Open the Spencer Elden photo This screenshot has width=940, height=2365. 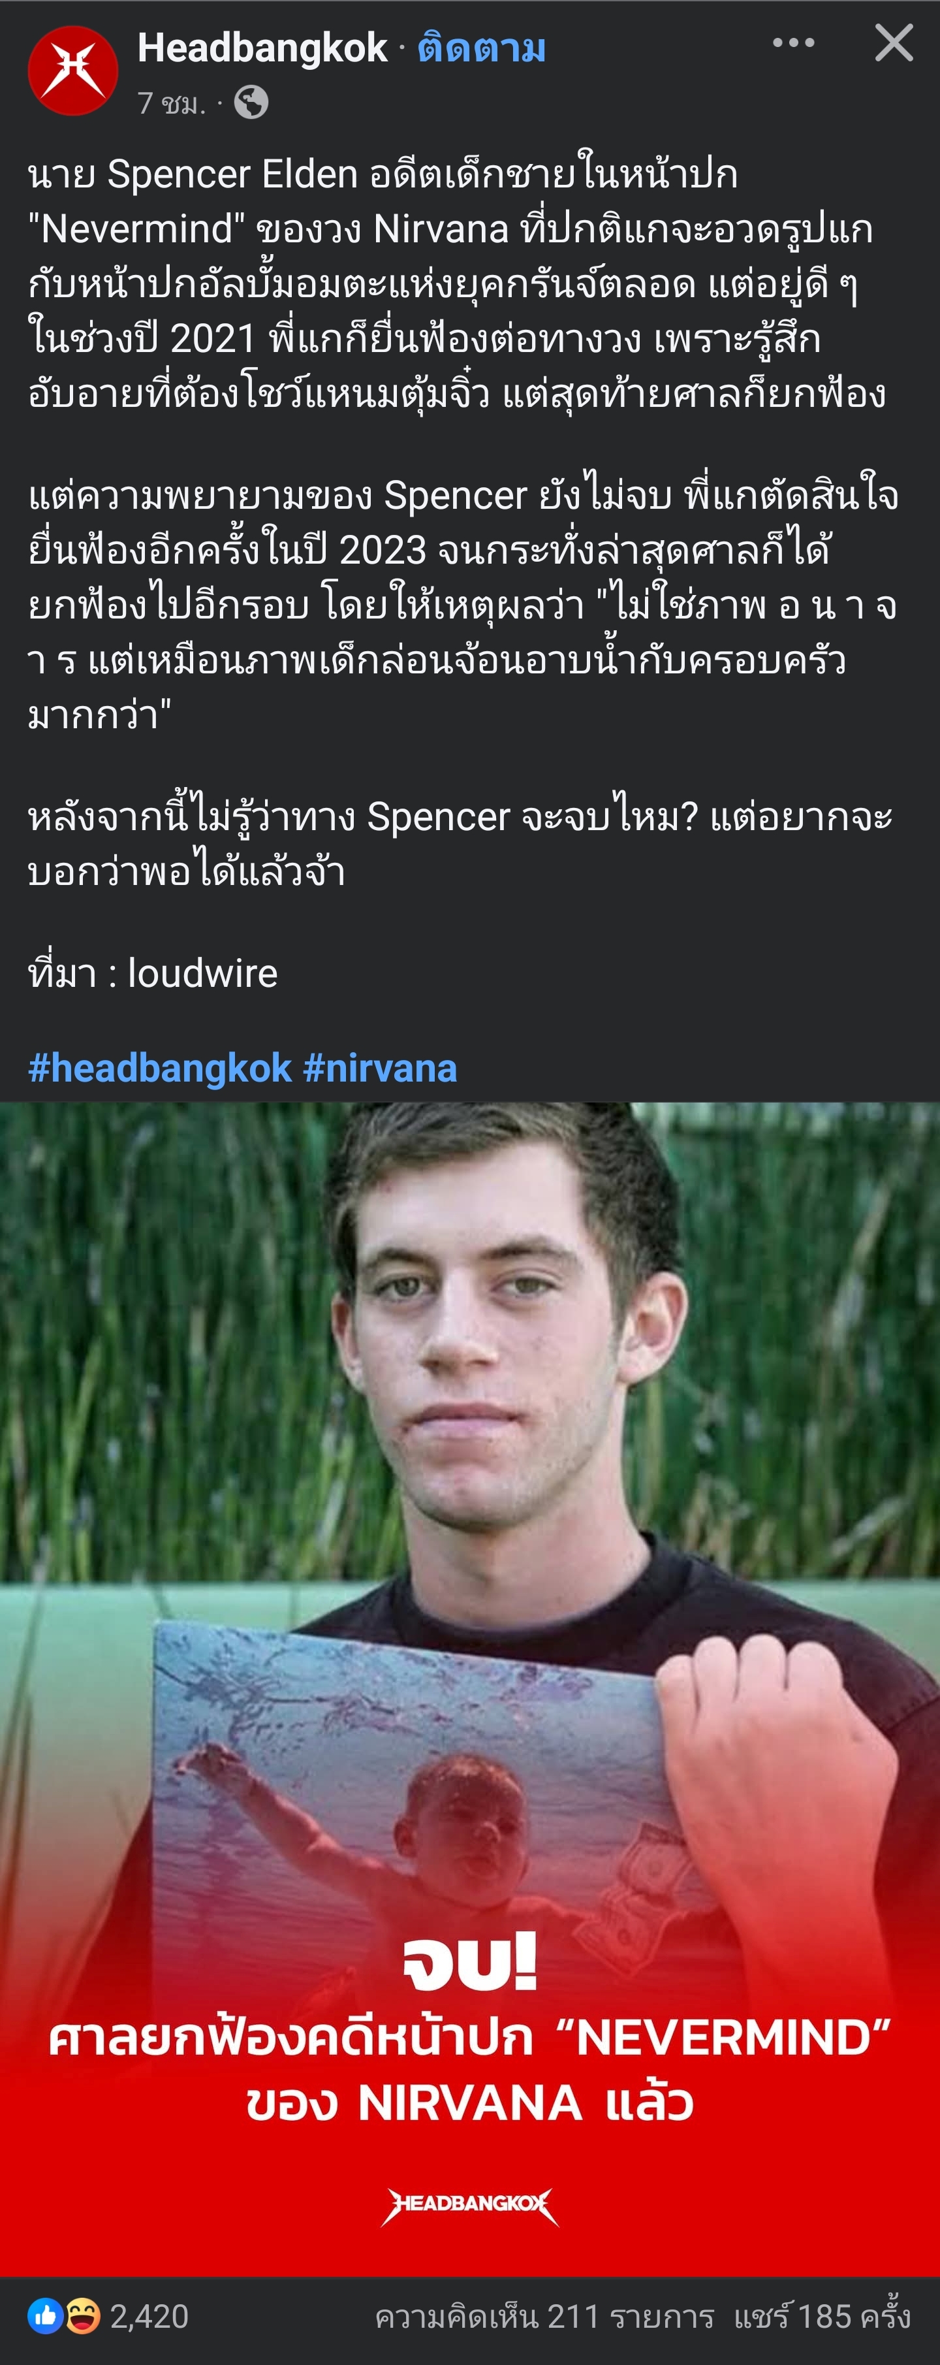pyautogui.click(x=470, y=1689)
